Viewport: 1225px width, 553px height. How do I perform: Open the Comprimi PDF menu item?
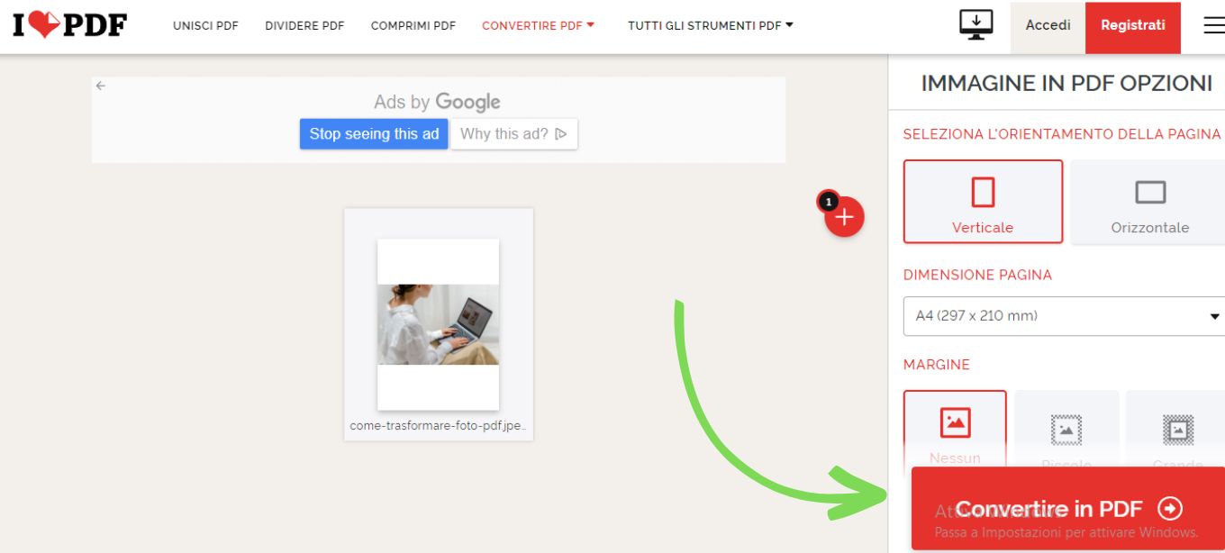coord(413,25)
